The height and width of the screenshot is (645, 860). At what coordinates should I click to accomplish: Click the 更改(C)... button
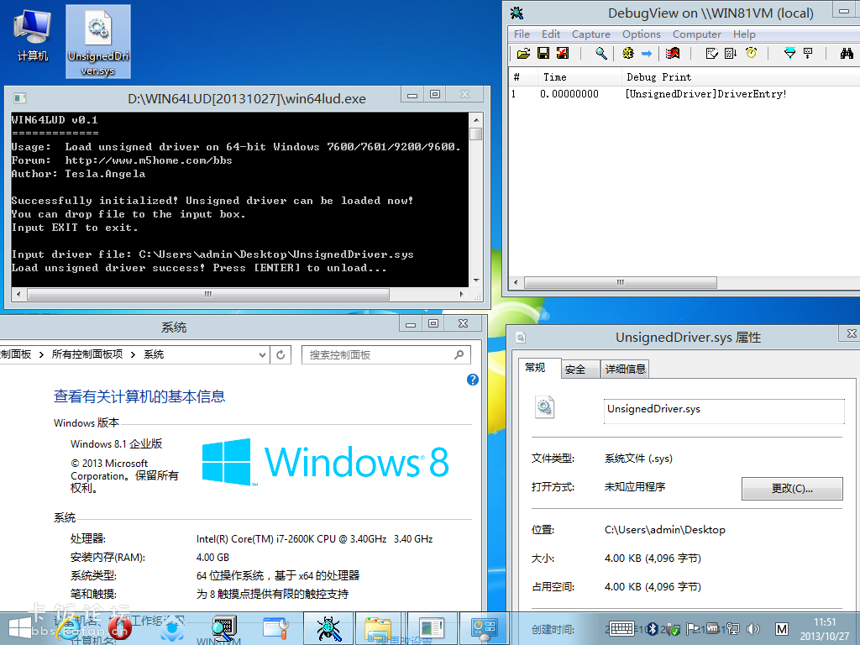coord(792,488)
